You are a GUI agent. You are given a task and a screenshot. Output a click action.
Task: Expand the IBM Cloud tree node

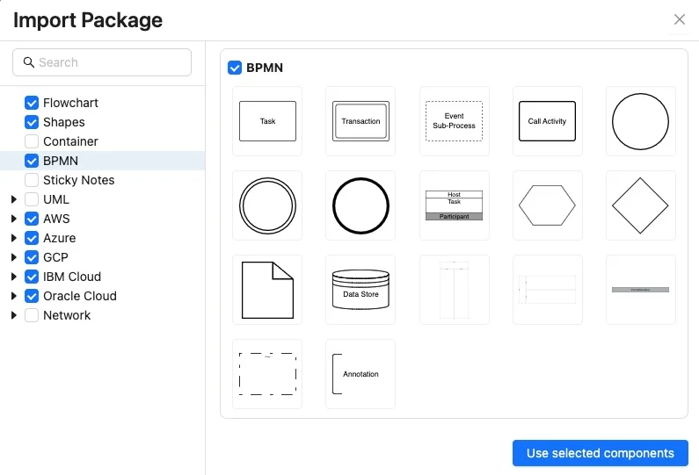14,277
